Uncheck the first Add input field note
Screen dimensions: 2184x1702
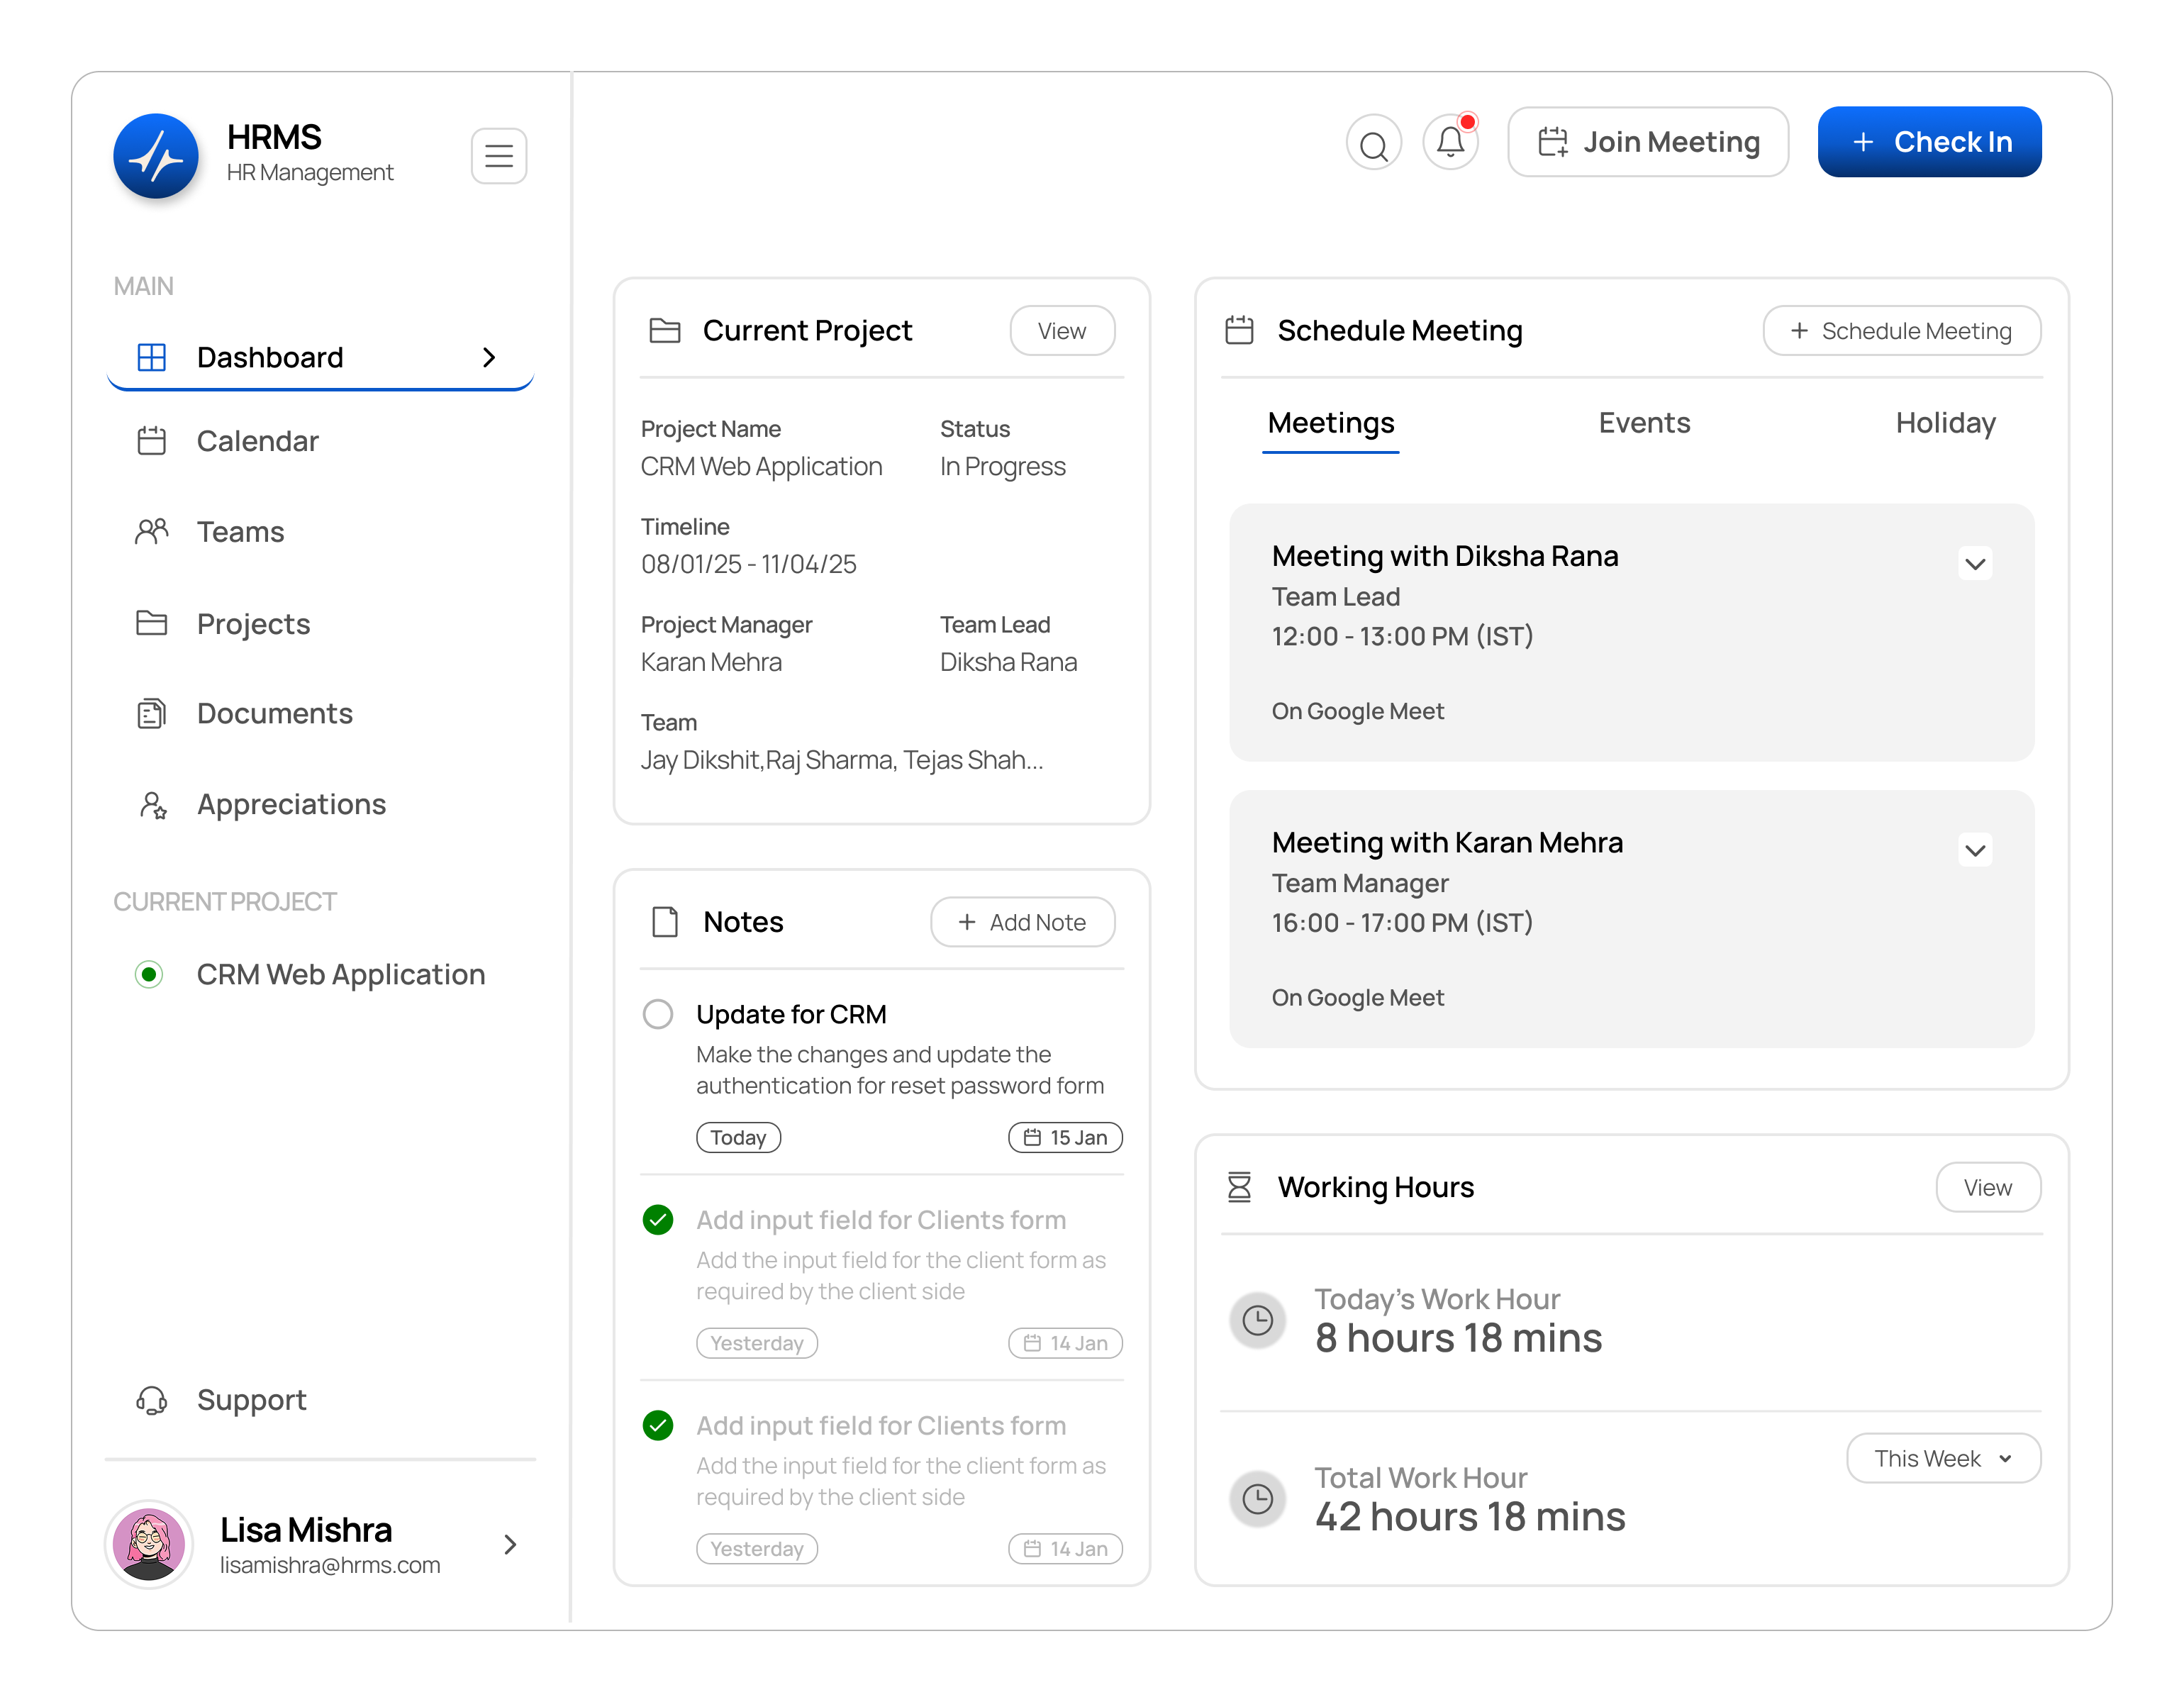[x=658, y=1220]
